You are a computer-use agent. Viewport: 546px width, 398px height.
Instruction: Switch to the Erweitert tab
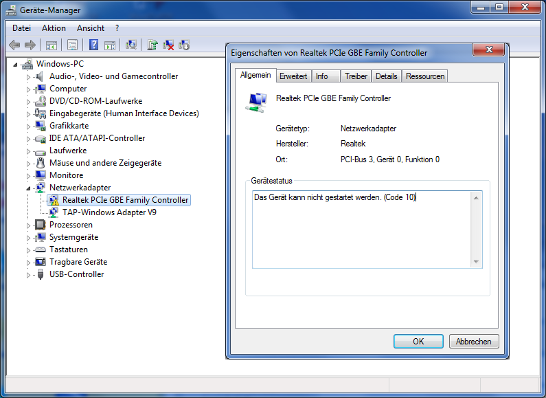coord(293,76)
